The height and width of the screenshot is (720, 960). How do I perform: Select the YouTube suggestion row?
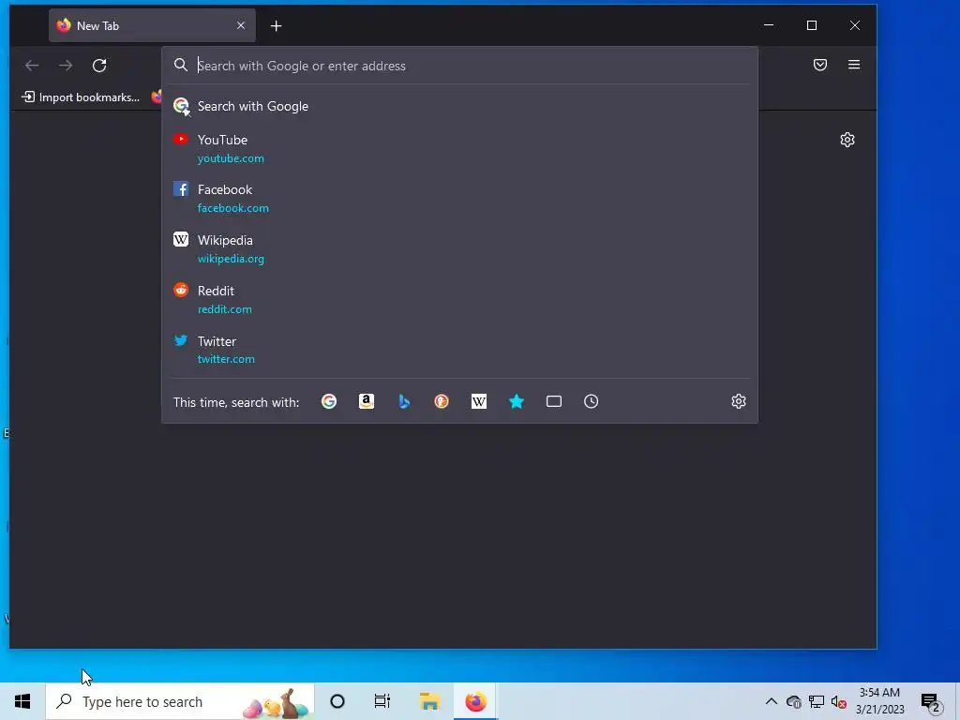coord(459,148)
